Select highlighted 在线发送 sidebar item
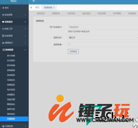Image resolution: width=138 pixels, height=128 pixels. click(14, 119)
